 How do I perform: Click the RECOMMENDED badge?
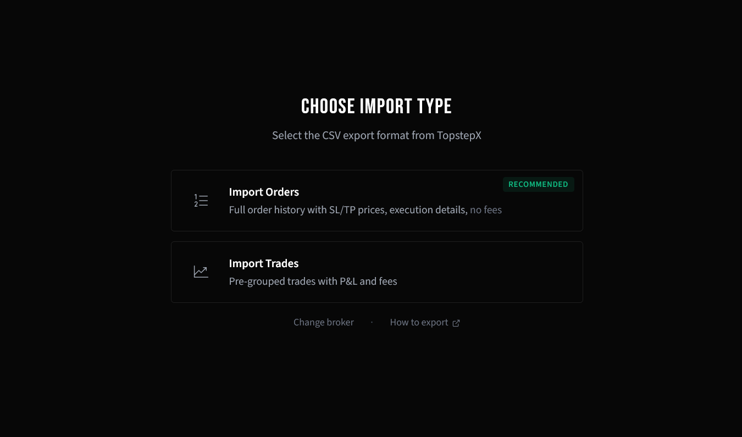tap(538, 184)
